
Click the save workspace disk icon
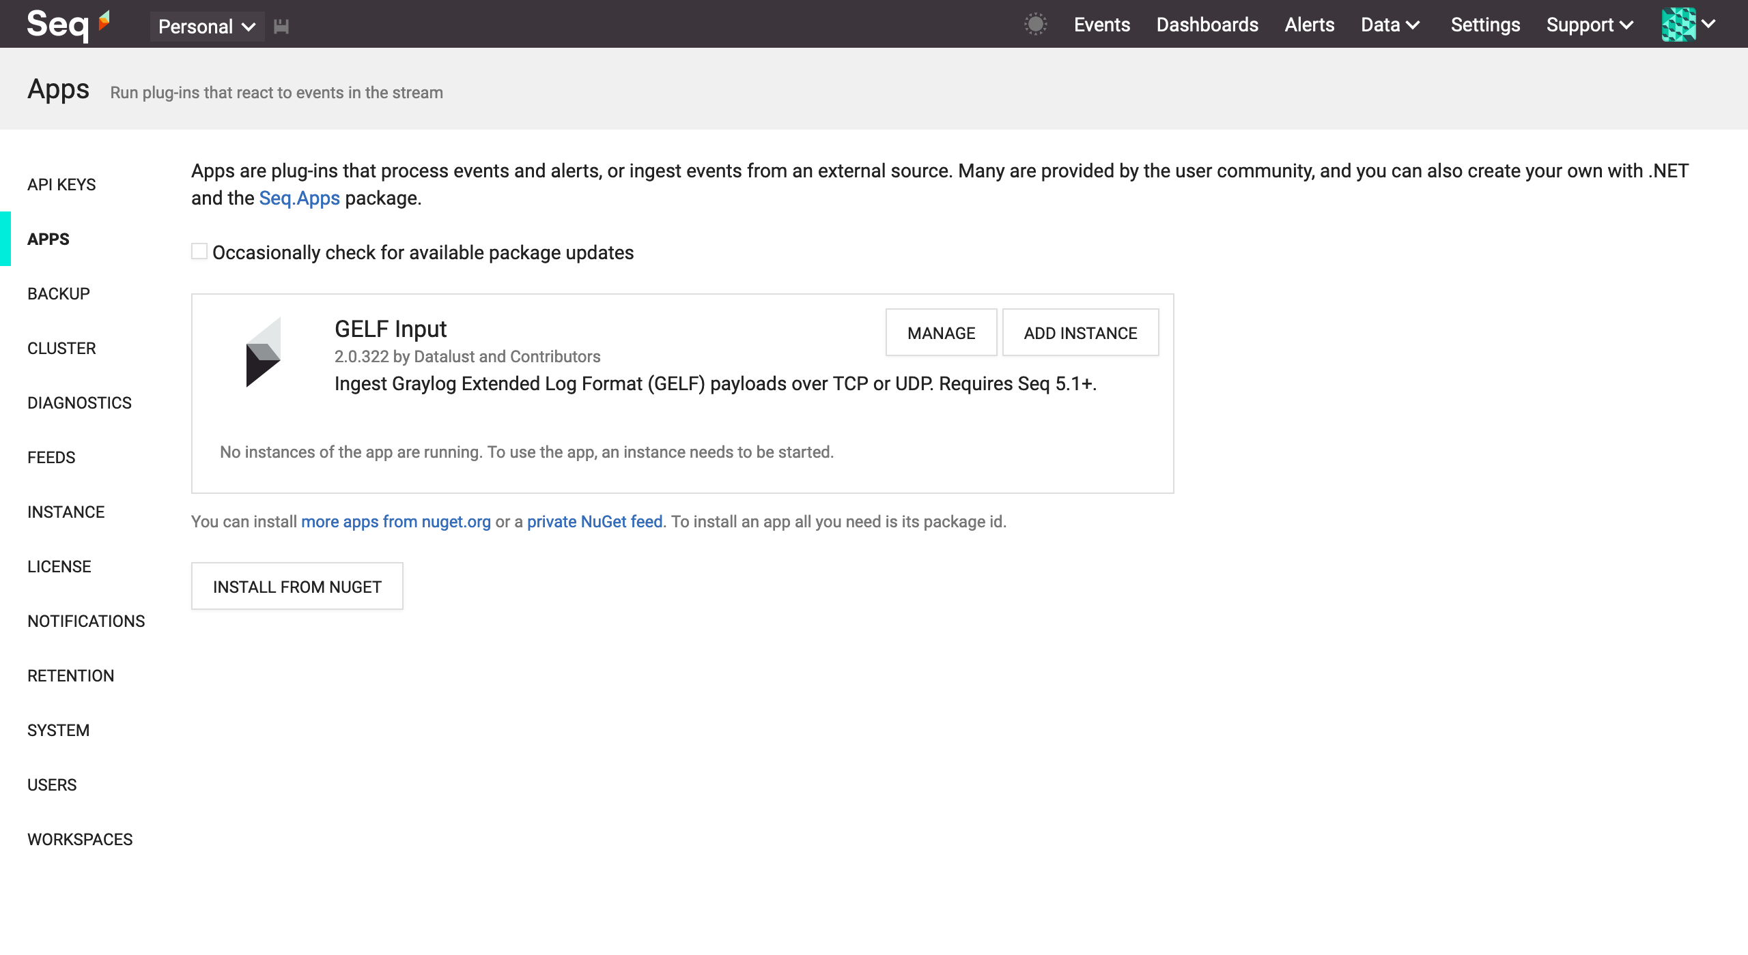(281, 27)
